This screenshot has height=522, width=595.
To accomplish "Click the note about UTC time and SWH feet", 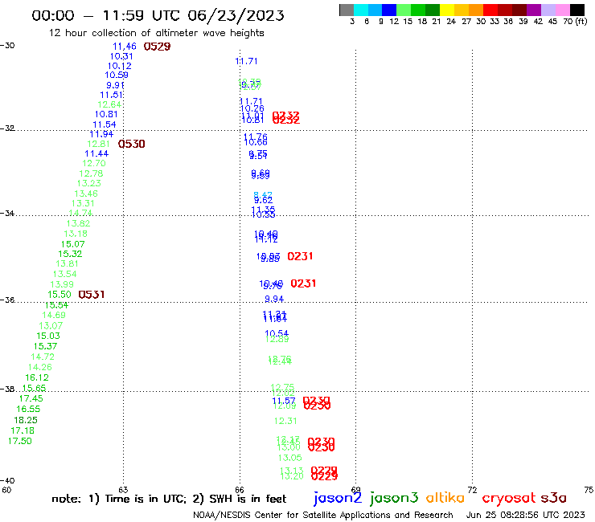I will click(x=169, y=499).
